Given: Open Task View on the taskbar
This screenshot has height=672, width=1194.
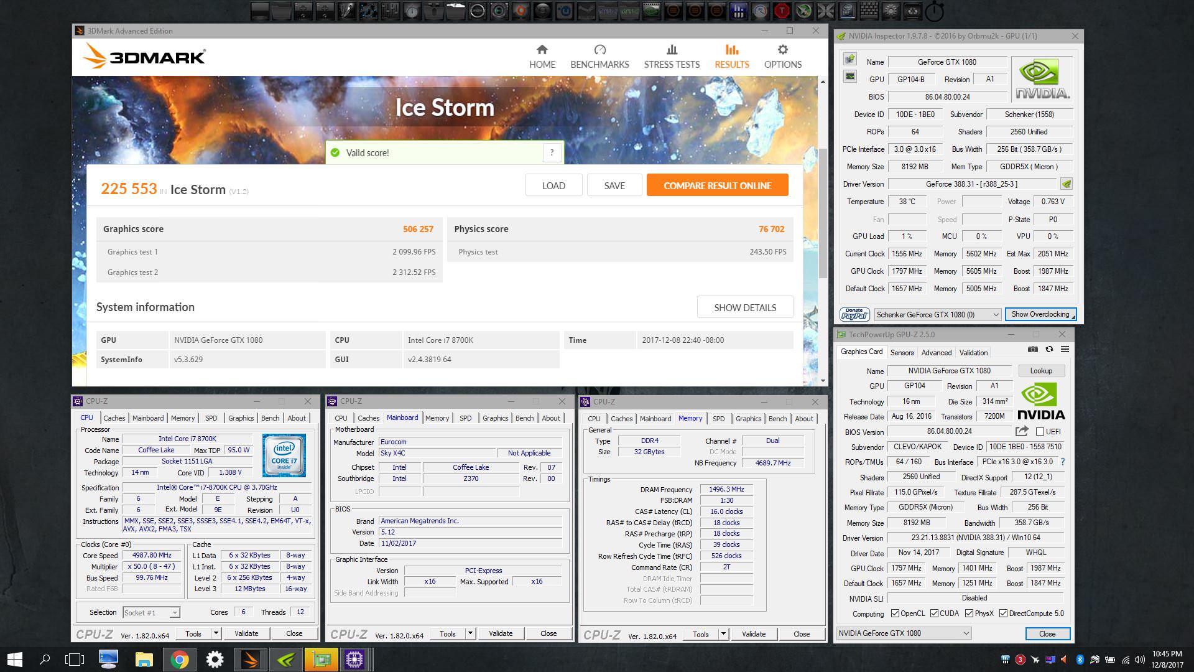Looking at the screenshot, I should [x=75, y=660].
